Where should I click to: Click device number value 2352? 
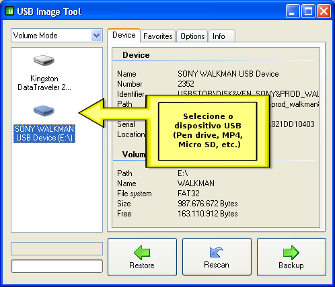[x=186, y=84]
